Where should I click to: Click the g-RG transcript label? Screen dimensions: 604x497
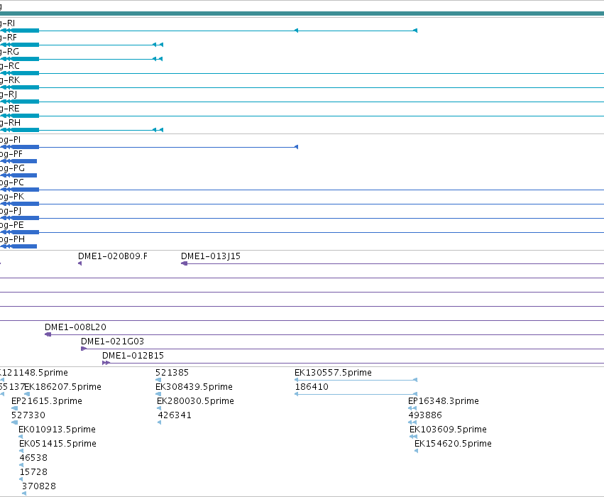coord(9,52)
